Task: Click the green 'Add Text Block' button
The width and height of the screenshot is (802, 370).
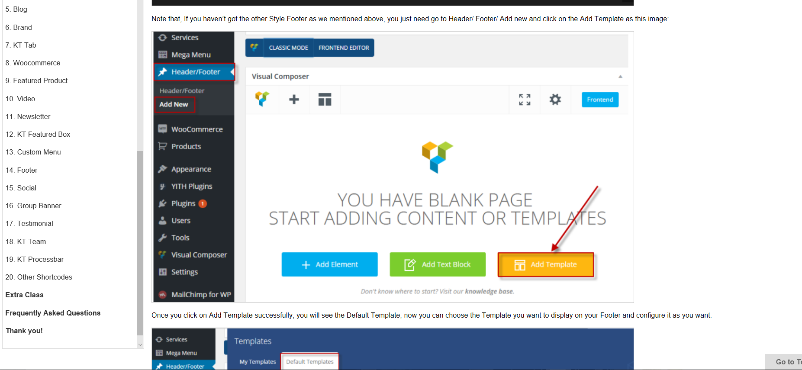Action: click(x=438, y=264)
